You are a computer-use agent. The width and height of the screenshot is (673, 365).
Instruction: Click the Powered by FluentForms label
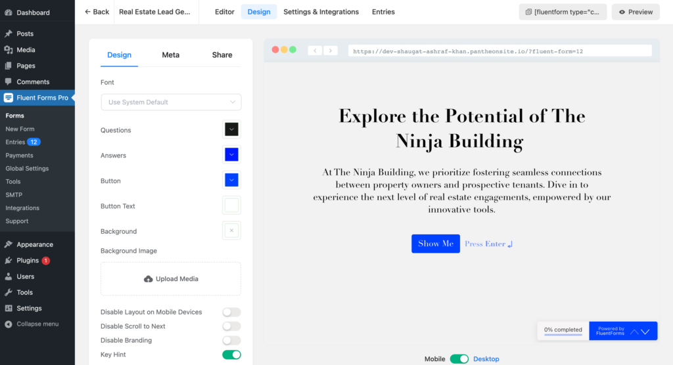611,331
